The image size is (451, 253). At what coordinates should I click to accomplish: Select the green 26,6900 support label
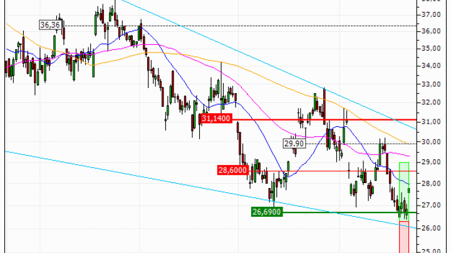[267, 212]
